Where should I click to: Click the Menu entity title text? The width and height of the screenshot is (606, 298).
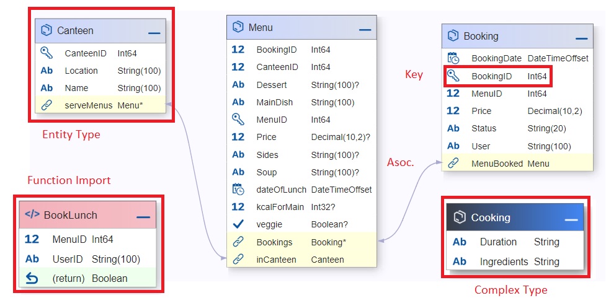261,27
